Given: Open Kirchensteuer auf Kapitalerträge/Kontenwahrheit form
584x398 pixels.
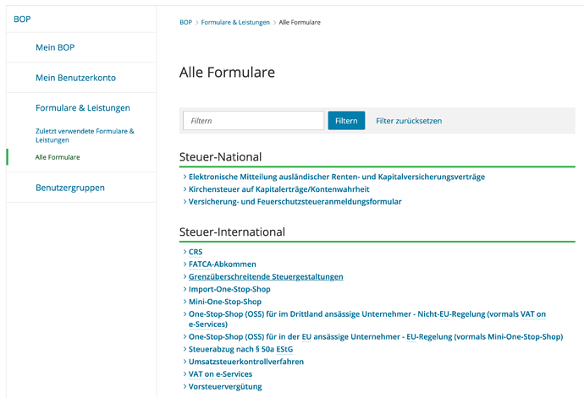Looking at the screenshot, I should [x=278, y=189].
